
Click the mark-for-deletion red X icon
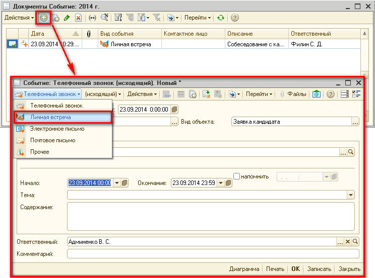click(78, 18)
